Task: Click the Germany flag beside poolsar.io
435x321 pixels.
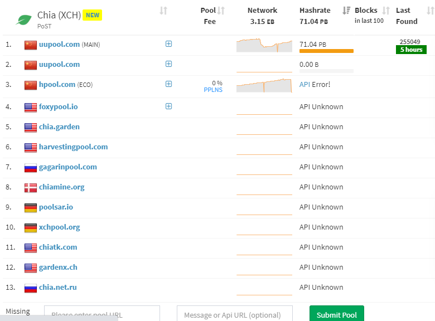Action: pos(31,208)
